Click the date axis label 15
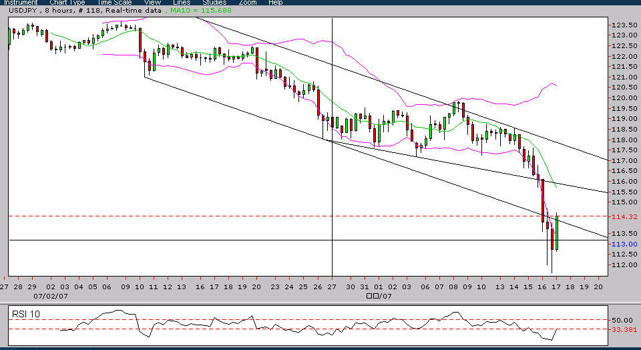641x350 pixels. pyautogui.click(x=529, y=287)
